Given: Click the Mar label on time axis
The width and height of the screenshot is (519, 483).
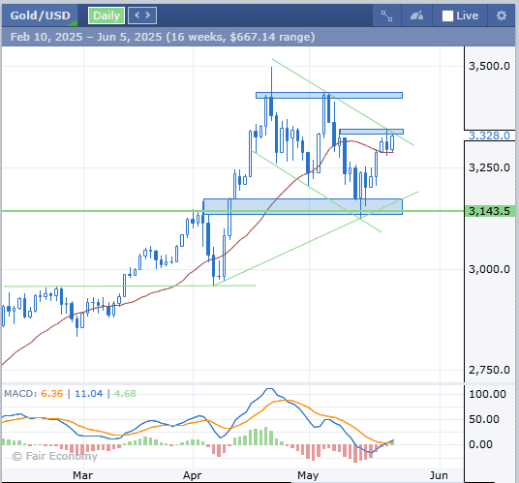Looking at the screenshot, I should click(82, 475).
